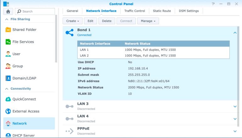242x138 pixels.
Task: Click the subnet mask 255.255.255.0
Action: (x=139, y=75)
